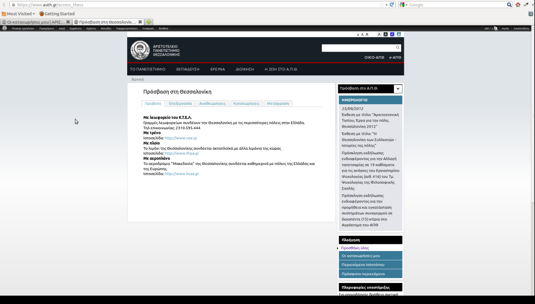Follow the http://www.ose.gr link
The height and width of the screenshot is (304, 535).
(x=181, y=138)
